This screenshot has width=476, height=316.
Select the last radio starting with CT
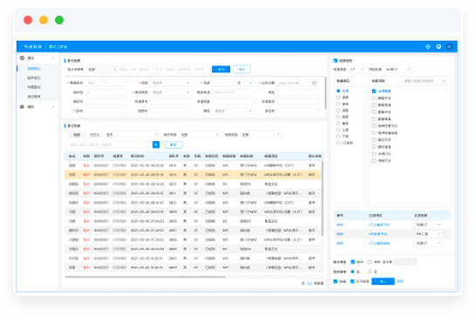tap(338, 143)
